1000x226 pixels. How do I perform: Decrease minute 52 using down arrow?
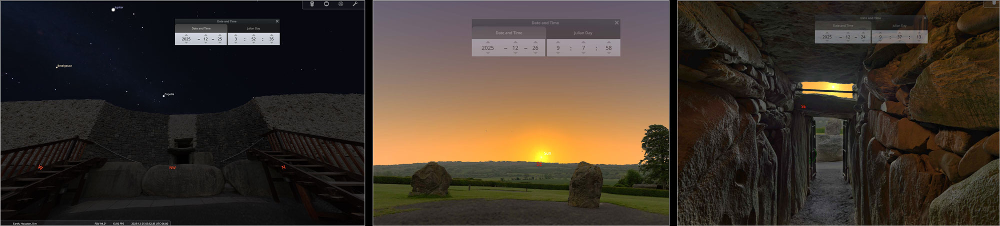click(x=253, y=43)
